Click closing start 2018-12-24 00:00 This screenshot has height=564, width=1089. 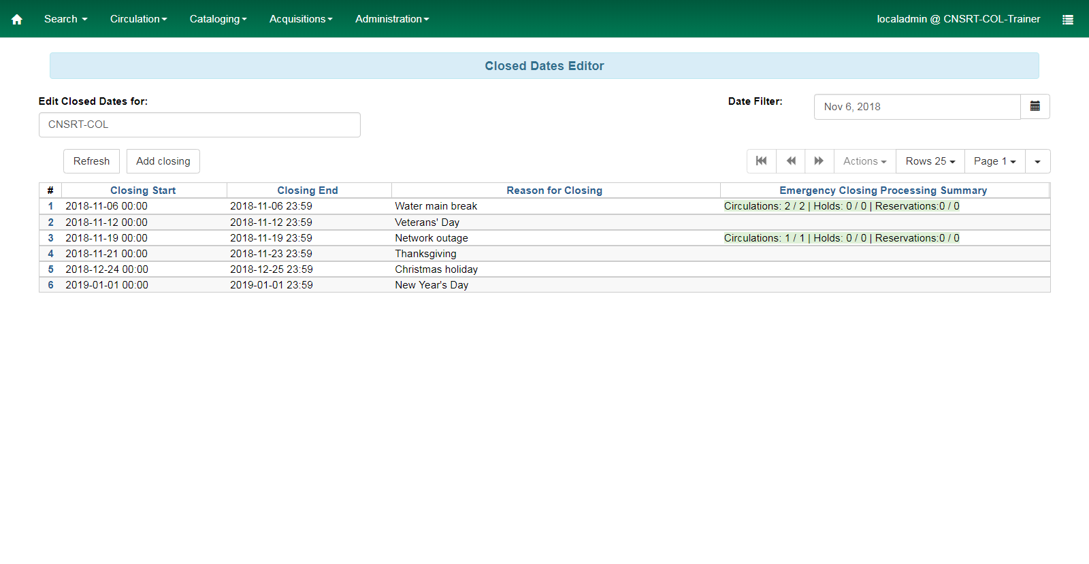click(x=107, y=269)
